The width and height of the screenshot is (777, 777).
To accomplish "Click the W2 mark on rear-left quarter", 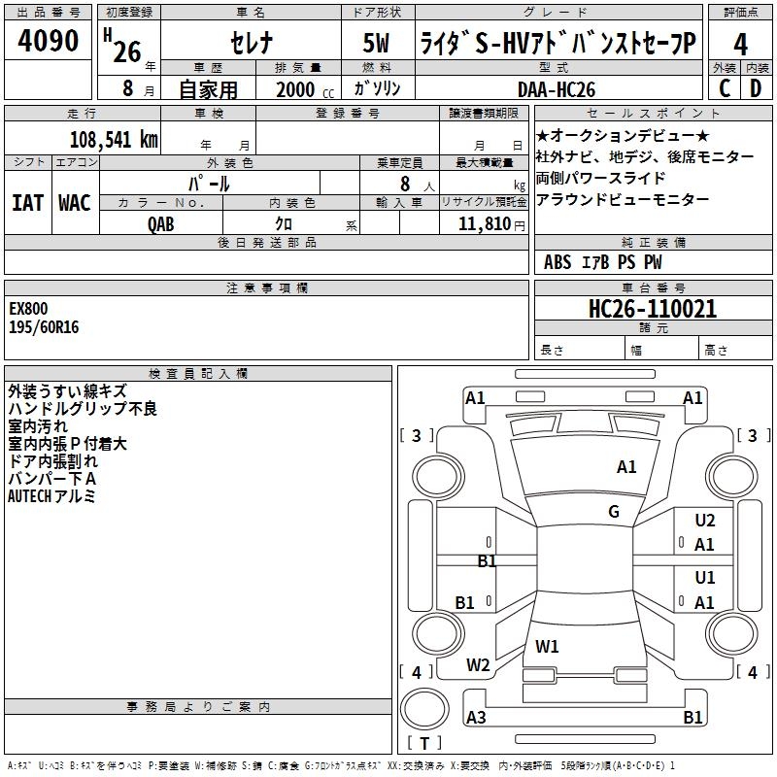I will [478, 665].
